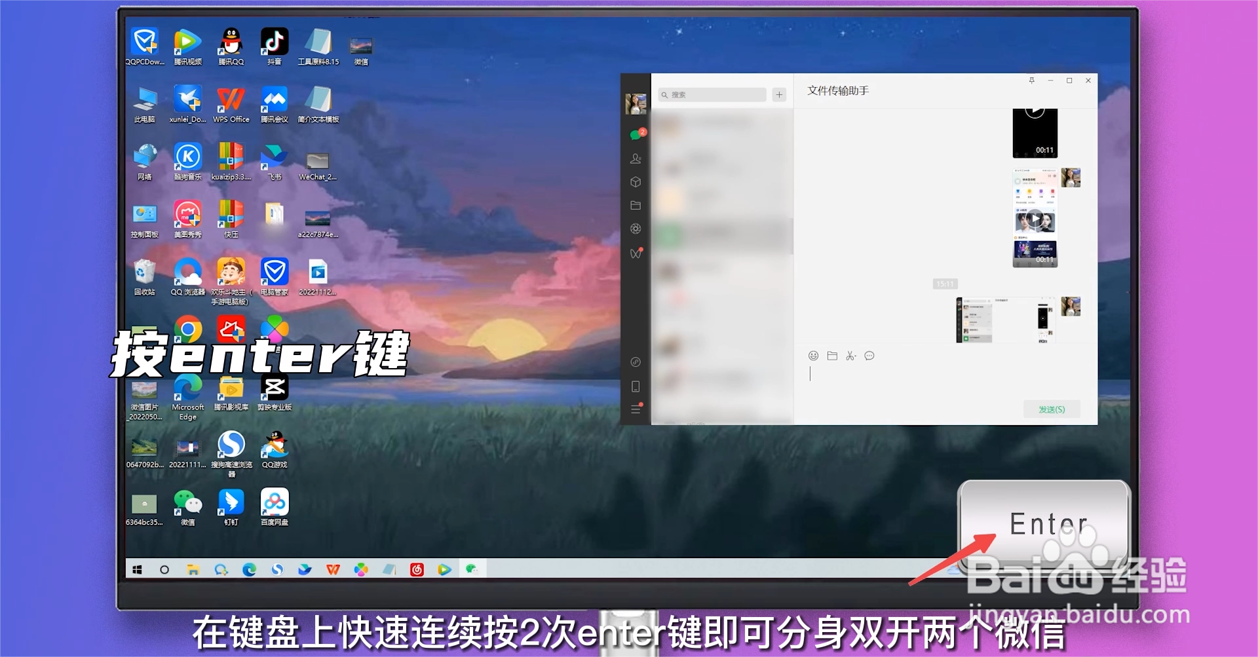Image resolution: width=1258 pixels, height=657 pixels.
Task: Click the profile avatar in WeChat sidebar
Action: click(x=636, y=103)
